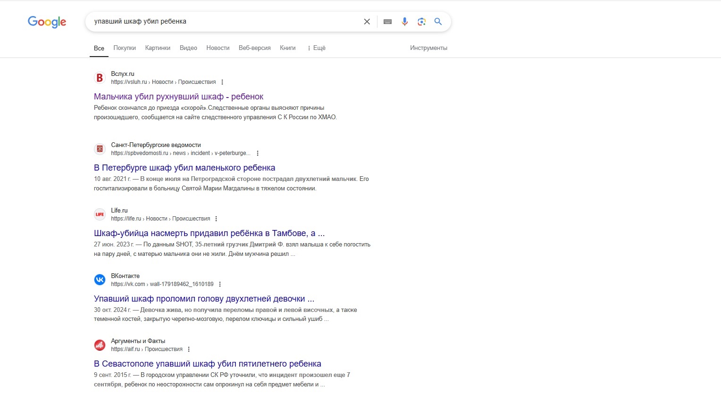Open the result Упавший шкаф проломил голову двухлетней девочки

pos(204,299)
